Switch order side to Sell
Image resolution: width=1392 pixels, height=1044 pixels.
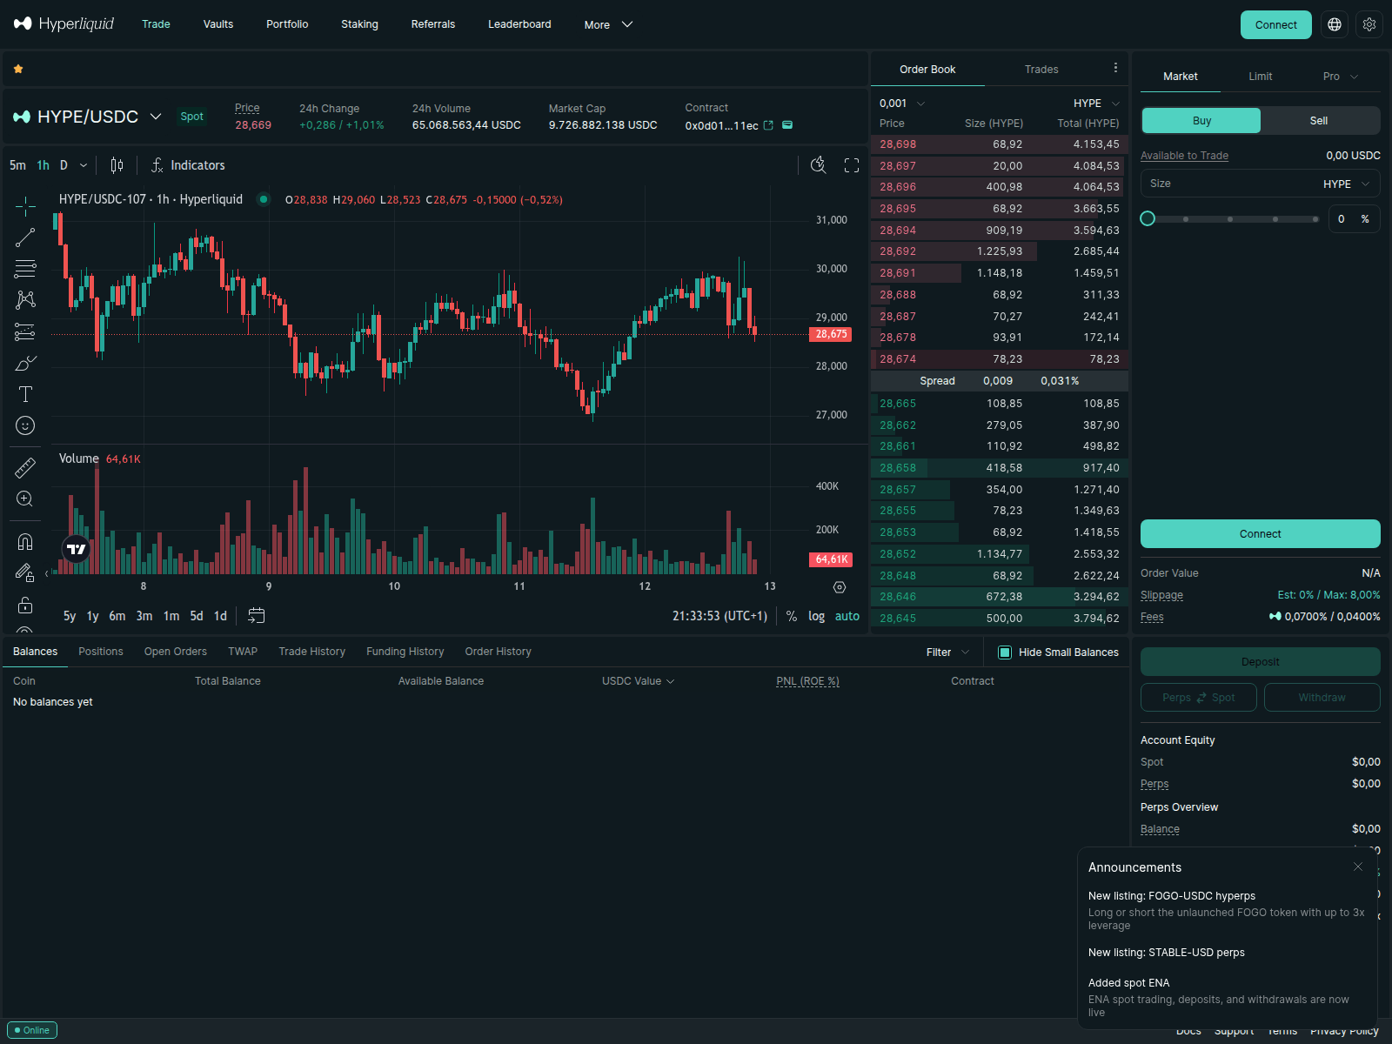click(1319, 121)
